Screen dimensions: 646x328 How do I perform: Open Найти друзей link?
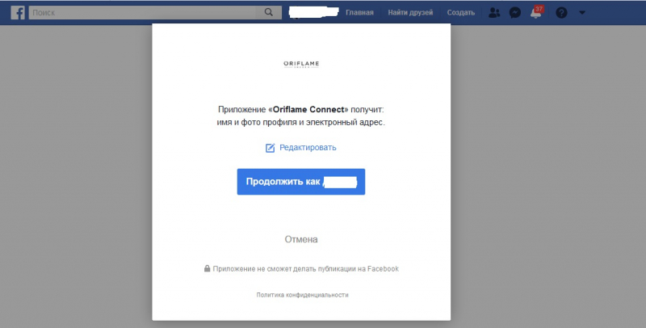point(410,13)
